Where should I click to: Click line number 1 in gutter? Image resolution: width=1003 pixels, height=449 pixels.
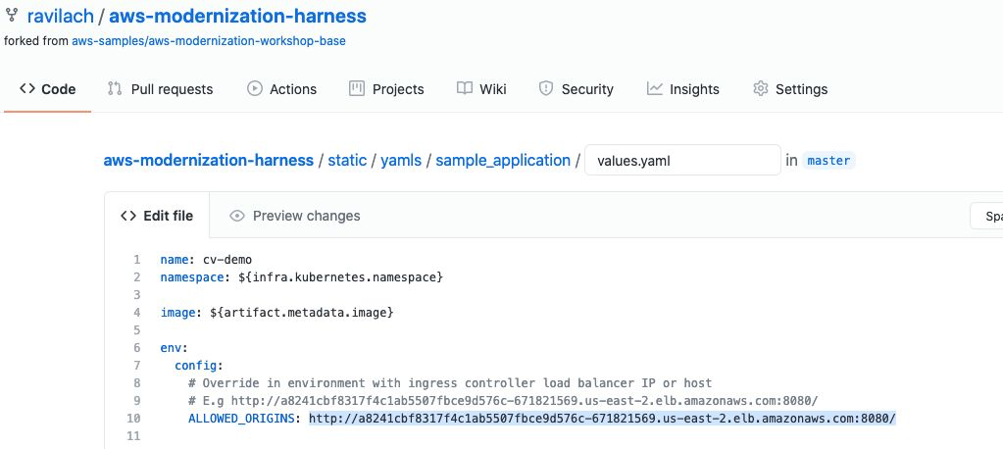pyautogui.click(x=137, y=260)
